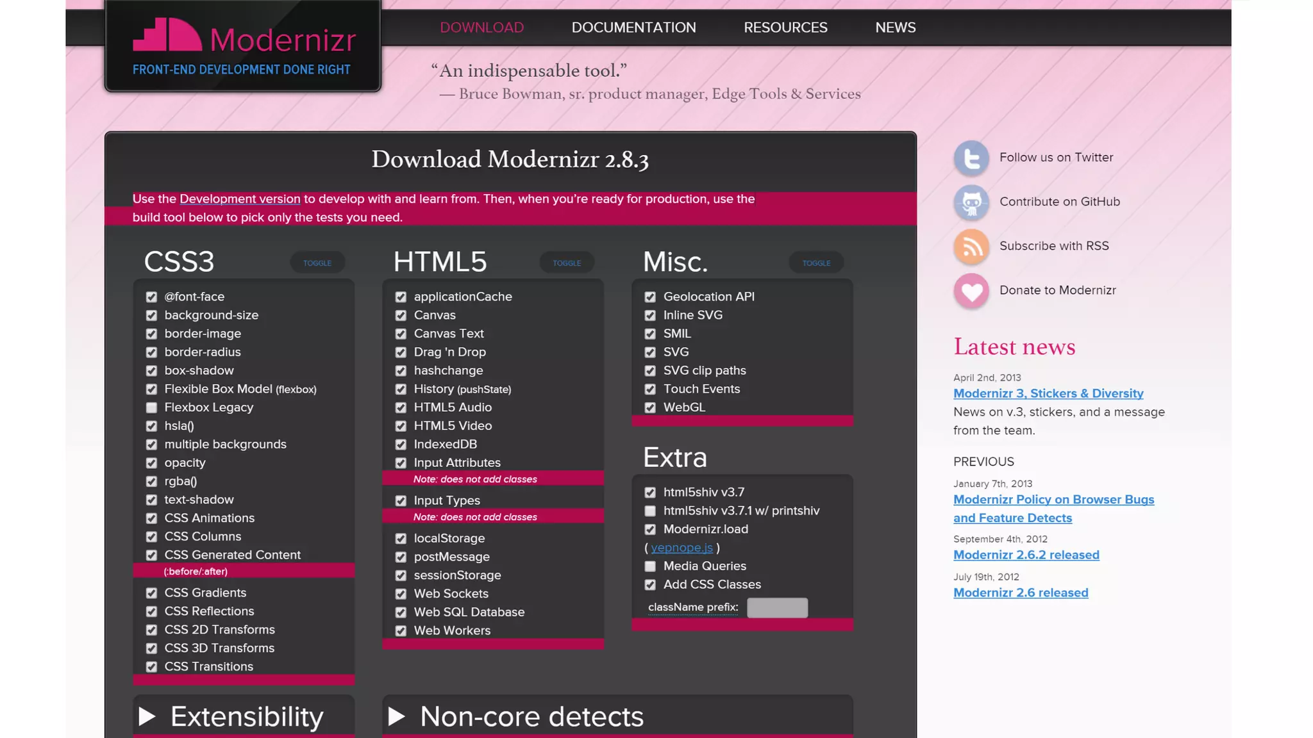Open the RESOURCES nav item

tap(785, 28)
